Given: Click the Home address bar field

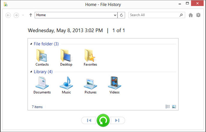Looking at the screenshot, I should 76,15.
